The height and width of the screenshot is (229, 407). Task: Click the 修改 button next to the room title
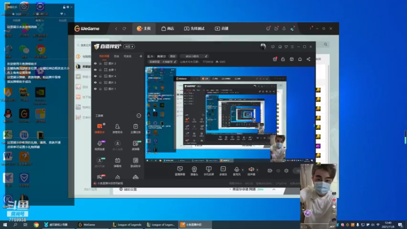pyautogui.click(x=173, y=56)
